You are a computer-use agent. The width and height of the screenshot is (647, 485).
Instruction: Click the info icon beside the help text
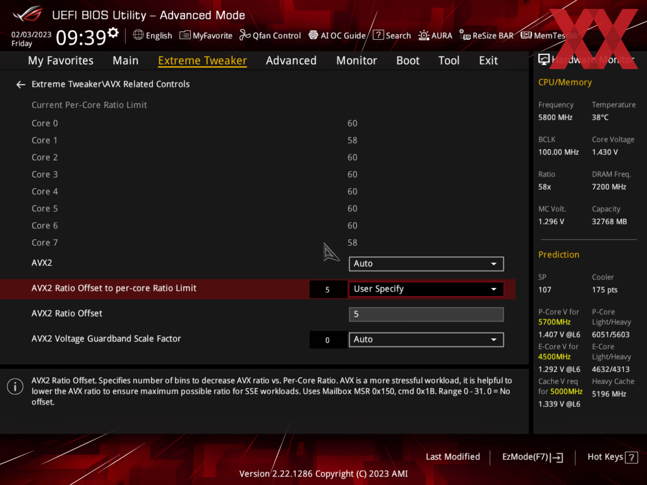(15, 387)
